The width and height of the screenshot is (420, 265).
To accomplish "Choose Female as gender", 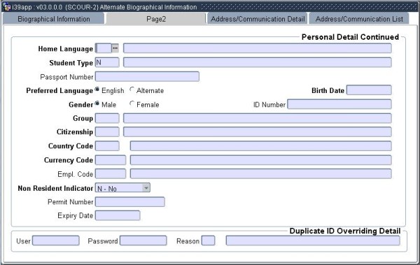I will (x=132, y=103).
